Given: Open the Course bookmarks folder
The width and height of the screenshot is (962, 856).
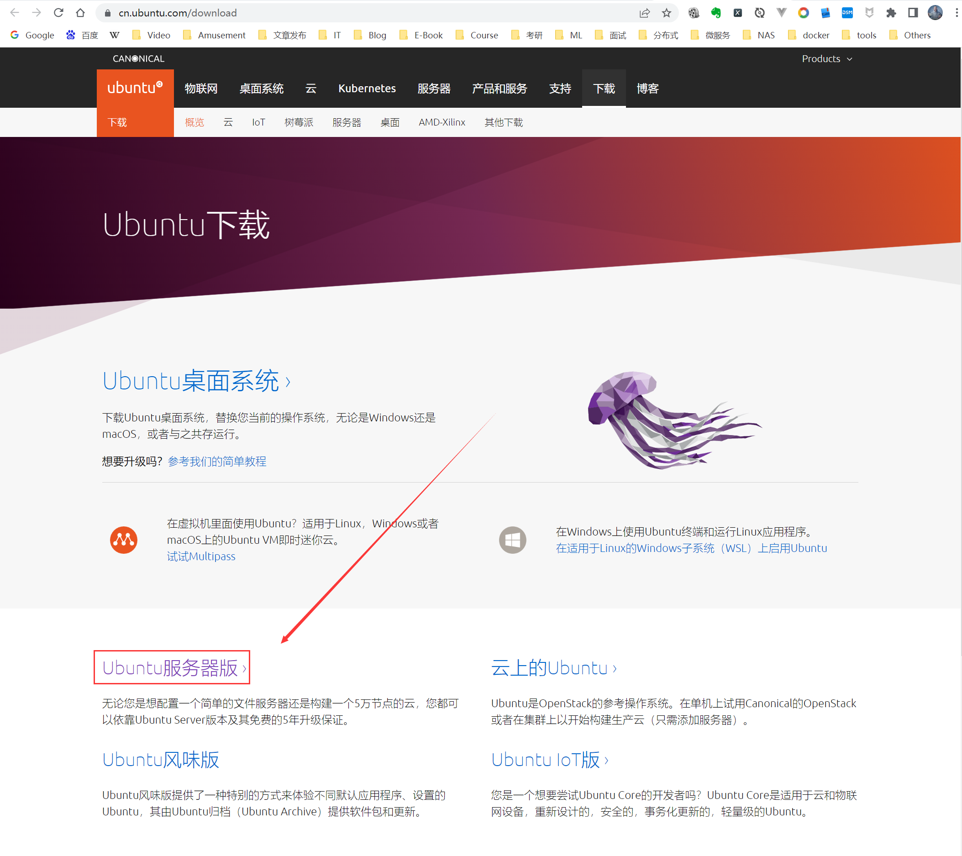Looking at the screenshot, I should (477, 35).
